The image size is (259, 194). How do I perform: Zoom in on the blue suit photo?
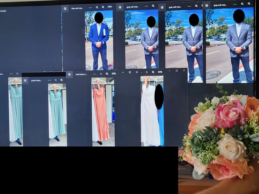(103, 7)
